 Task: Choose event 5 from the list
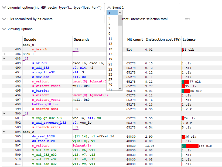coord(112,23)
